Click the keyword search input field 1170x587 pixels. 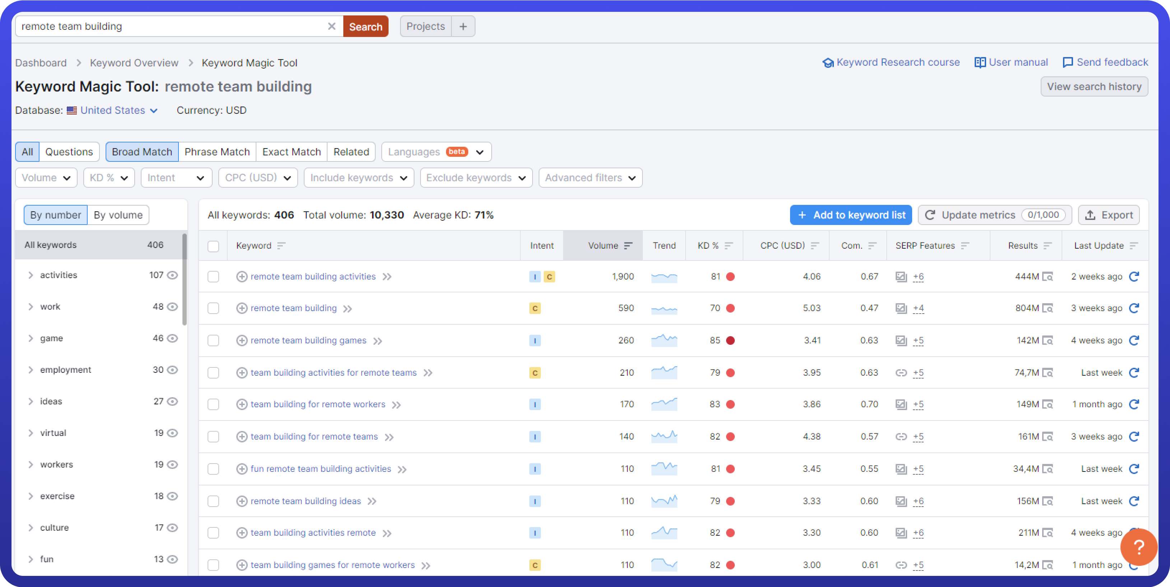coord(173,26)
